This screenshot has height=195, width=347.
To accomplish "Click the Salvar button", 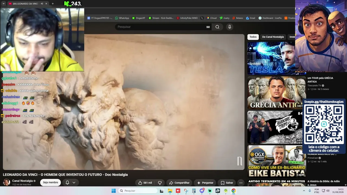I will [x=227, y=183].
